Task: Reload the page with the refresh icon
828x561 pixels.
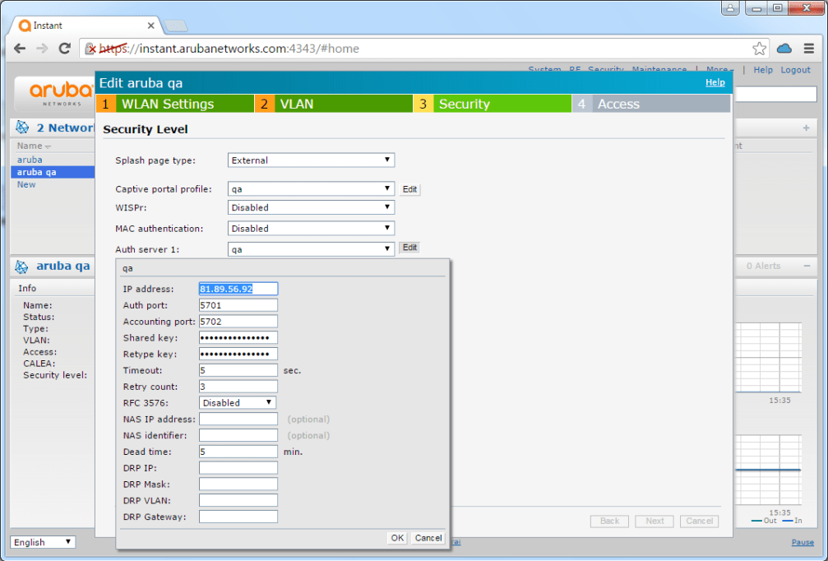Action: 65,49
